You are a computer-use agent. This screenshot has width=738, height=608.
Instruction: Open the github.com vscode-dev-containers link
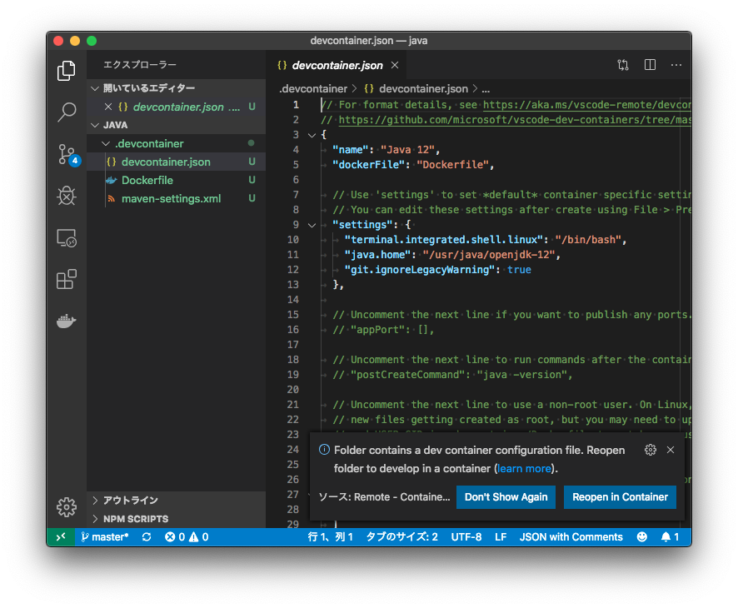pos(514,120)
